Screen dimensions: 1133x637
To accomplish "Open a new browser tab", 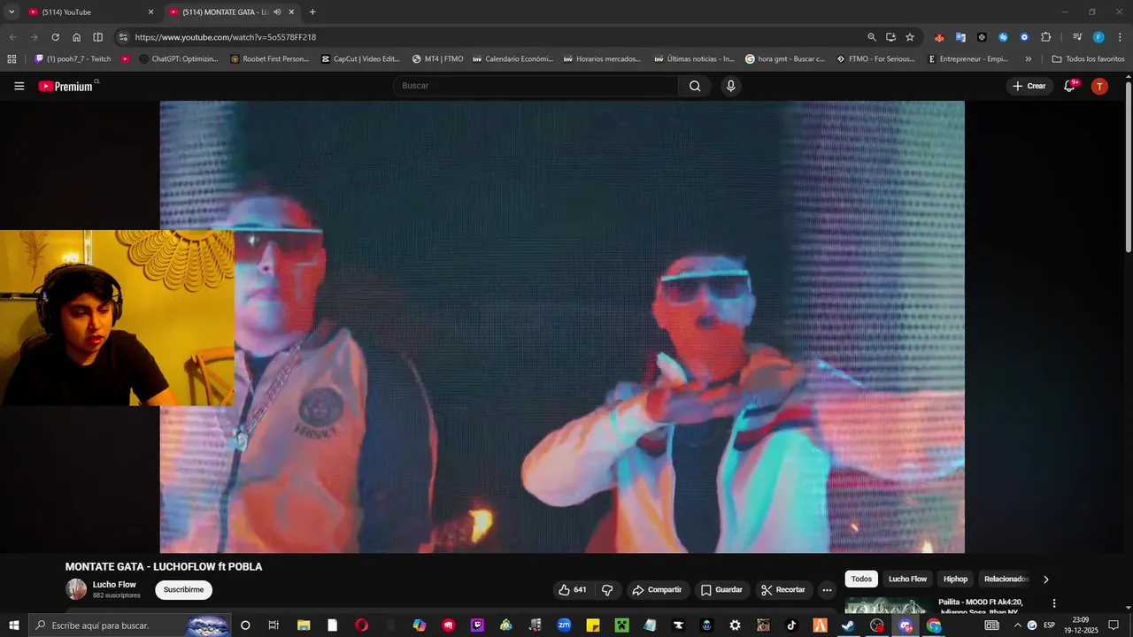I will [x=312, y=12].
